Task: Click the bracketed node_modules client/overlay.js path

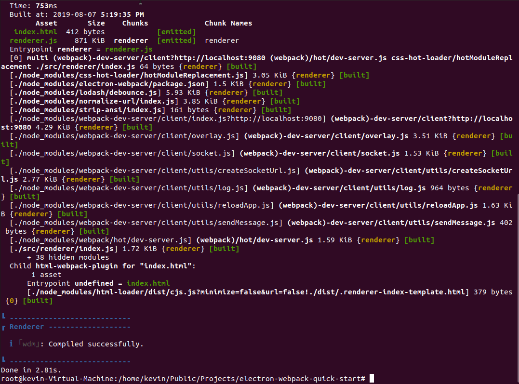Action: 124,136
